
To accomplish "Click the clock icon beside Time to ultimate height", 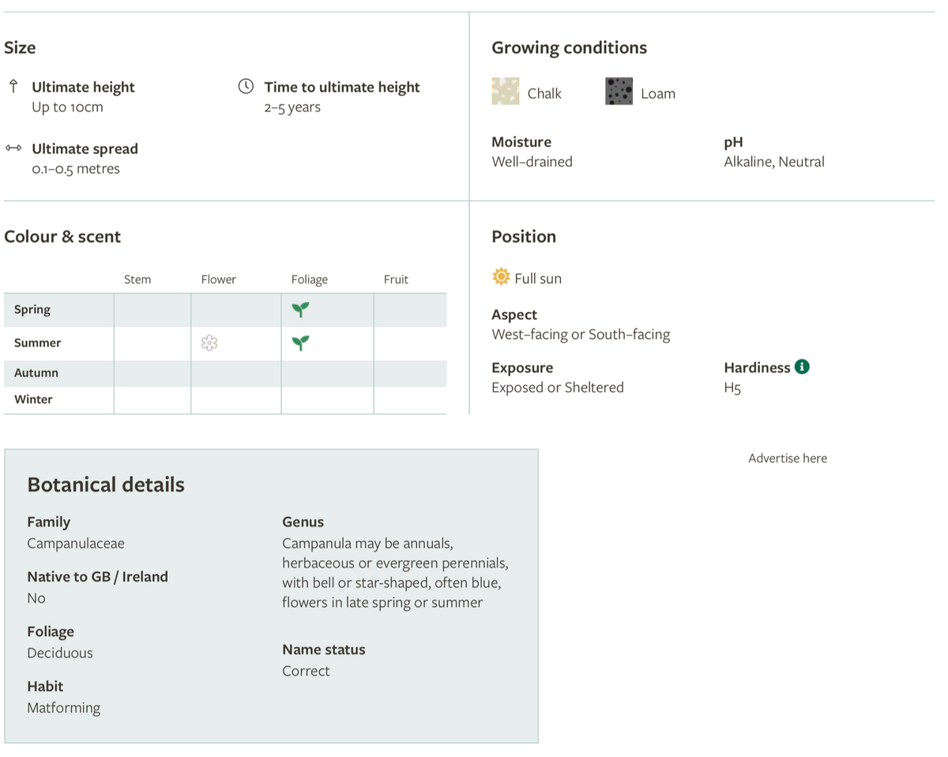I will point(246,86).
